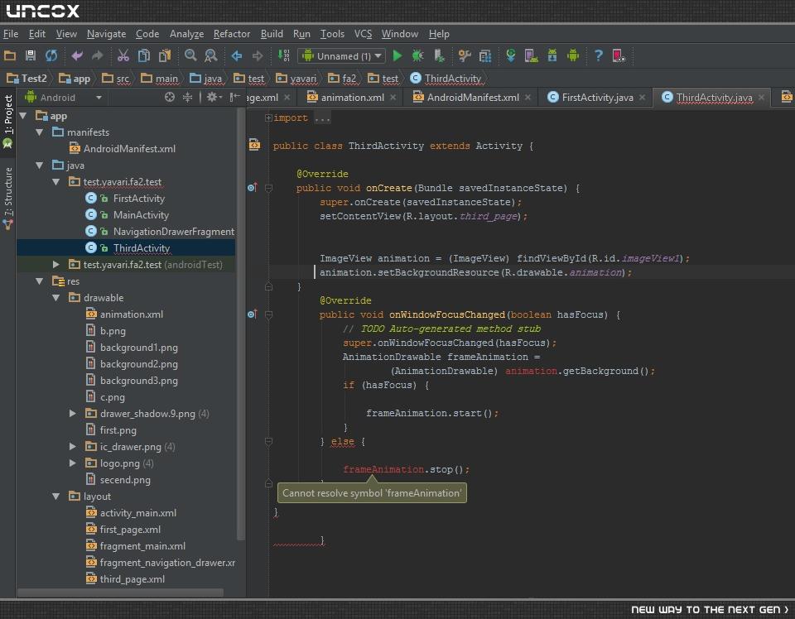Viewport: 795px width, 619px height.
Task: Collapse the app module node
Action: coord(23,116)
